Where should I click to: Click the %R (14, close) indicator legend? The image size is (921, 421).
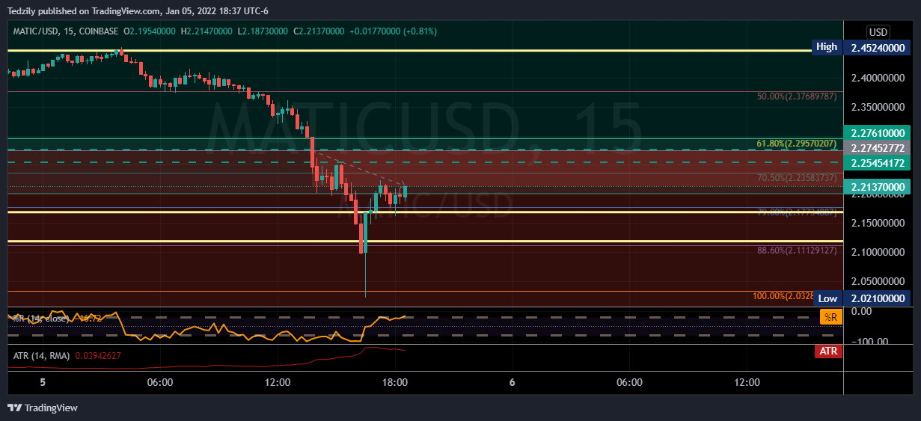pyautogui.click(x=41, y=319)
